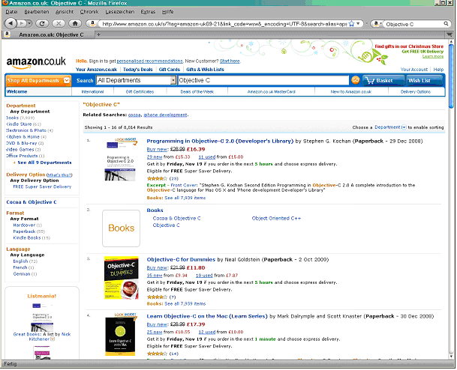
Task: Filter format by Paperback
Action: pyautogui.click(x=24, y=231)
